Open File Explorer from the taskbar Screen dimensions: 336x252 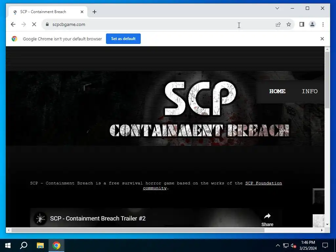pyautogui.click(x=40, y=245)
